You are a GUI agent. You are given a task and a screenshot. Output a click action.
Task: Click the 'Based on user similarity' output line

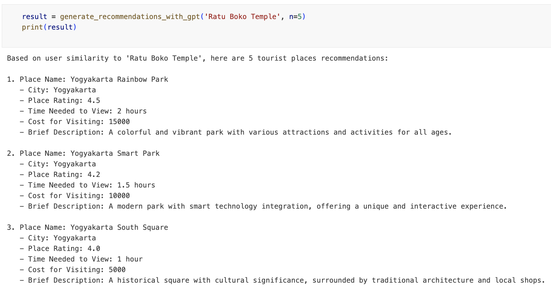(x=197, y=58)
